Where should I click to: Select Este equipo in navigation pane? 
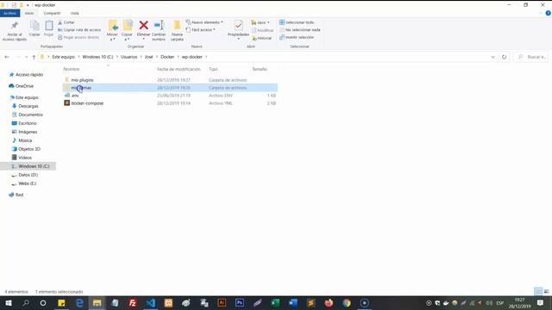[x=27, y=97]
